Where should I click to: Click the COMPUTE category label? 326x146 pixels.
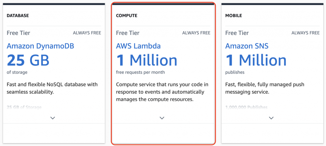[127, 16]
